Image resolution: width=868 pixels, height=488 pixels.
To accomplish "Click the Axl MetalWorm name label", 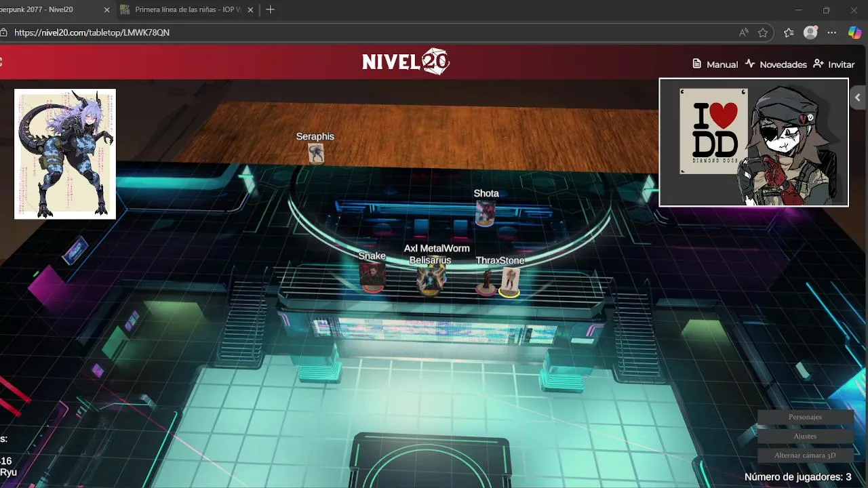I will tap(437, 249).
